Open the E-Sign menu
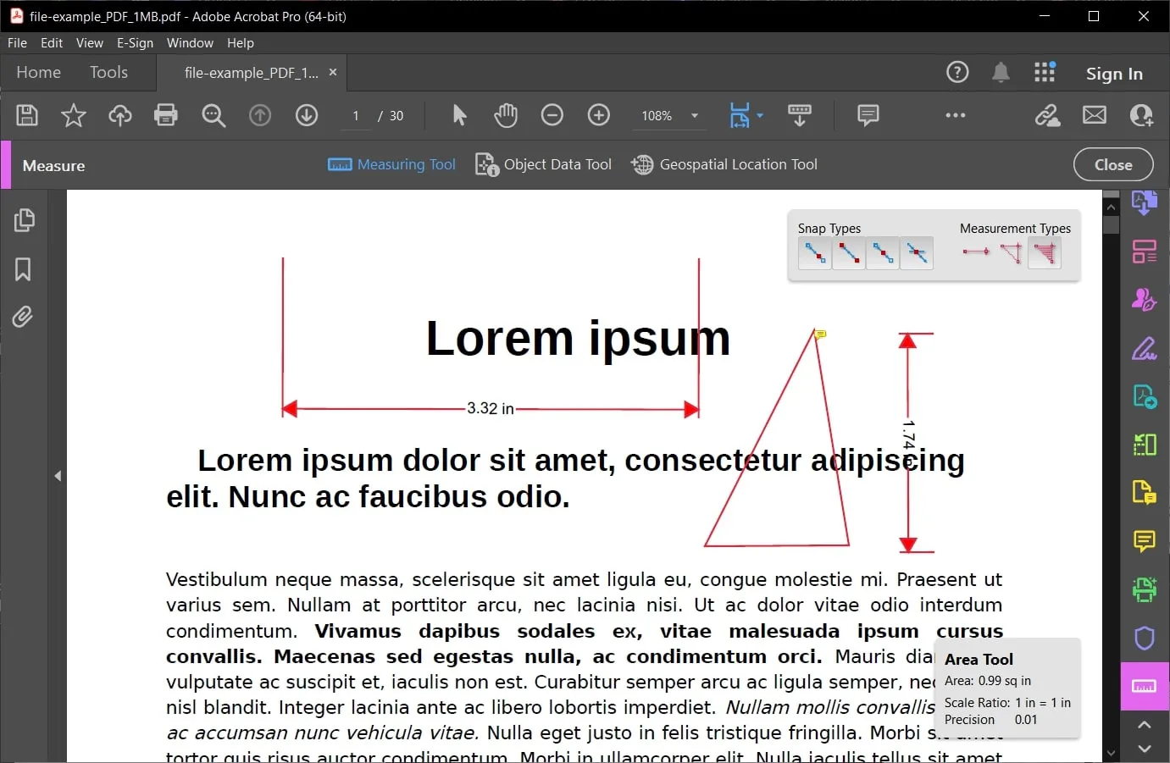This screenshot has height=763, width=1170. pos(136,43)
